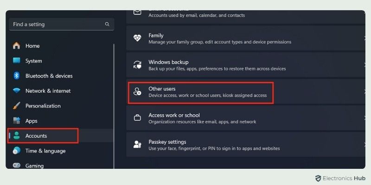
Task: Click the Home icon in sidebar
Action: (16, 45)
